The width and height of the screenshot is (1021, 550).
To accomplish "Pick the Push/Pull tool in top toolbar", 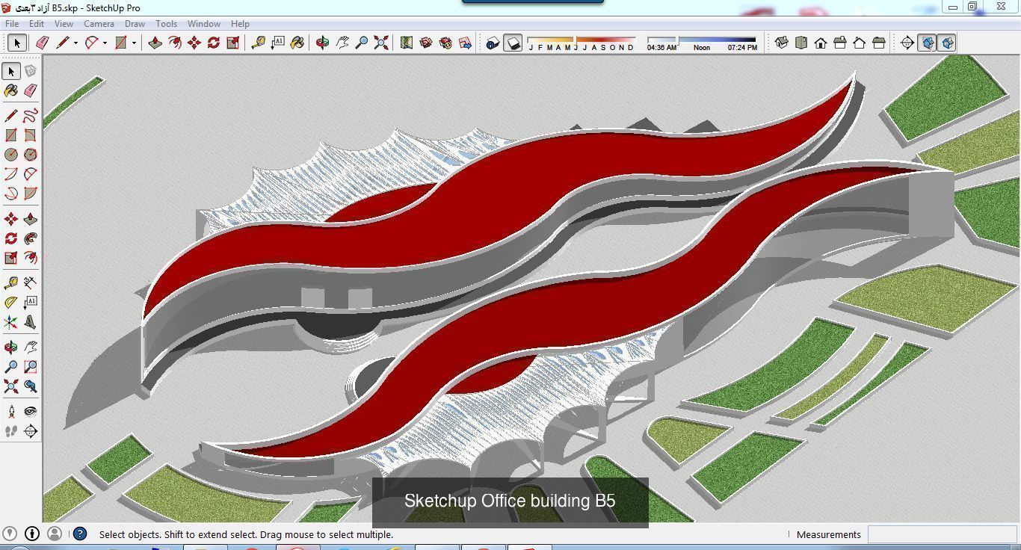I will pyautogui.click(x=155, y=43).
